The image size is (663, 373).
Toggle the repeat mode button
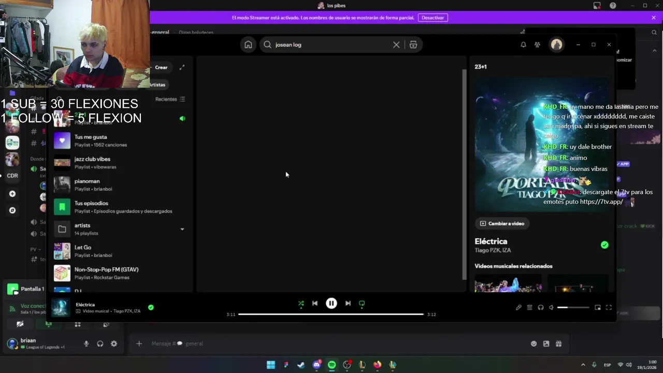362,304
